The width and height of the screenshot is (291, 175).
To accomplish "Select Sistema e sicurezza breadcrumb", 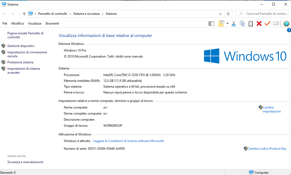I will point(86,14).
